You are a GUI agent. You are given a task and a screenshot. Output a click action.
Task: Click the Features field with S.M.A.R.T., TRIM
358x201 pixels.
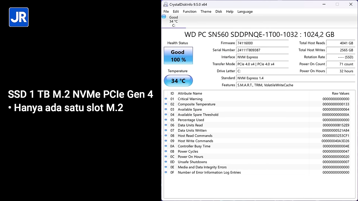click(296, 85)
